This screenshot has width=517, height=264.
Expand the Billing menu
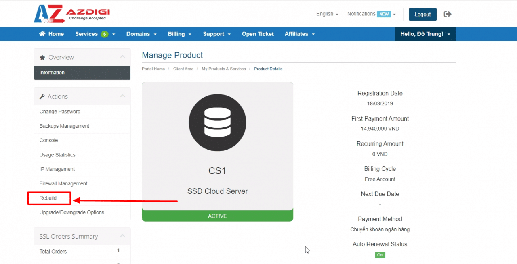tap(179, 34)
